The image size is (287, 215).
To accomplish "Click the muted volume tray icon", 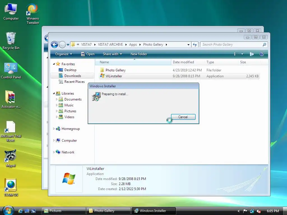I will [x=259, y=211].
